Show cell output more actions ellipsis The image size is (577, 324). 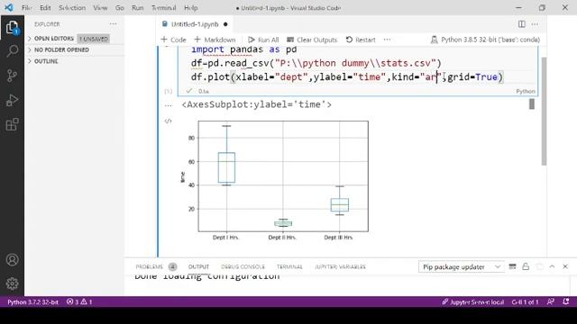point(169,105)
